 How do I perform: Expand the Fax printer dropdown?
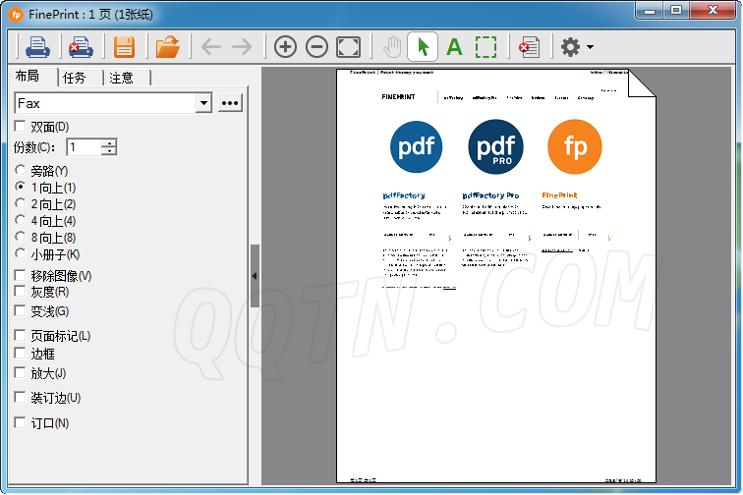(x=203, y=103)
